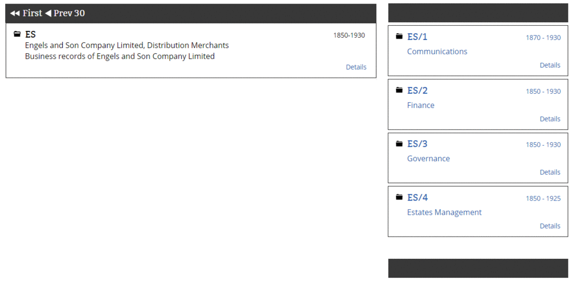Click the folder icon next to ES/4
The height and width of the screenshot is (284, 572).
[399, 197]
